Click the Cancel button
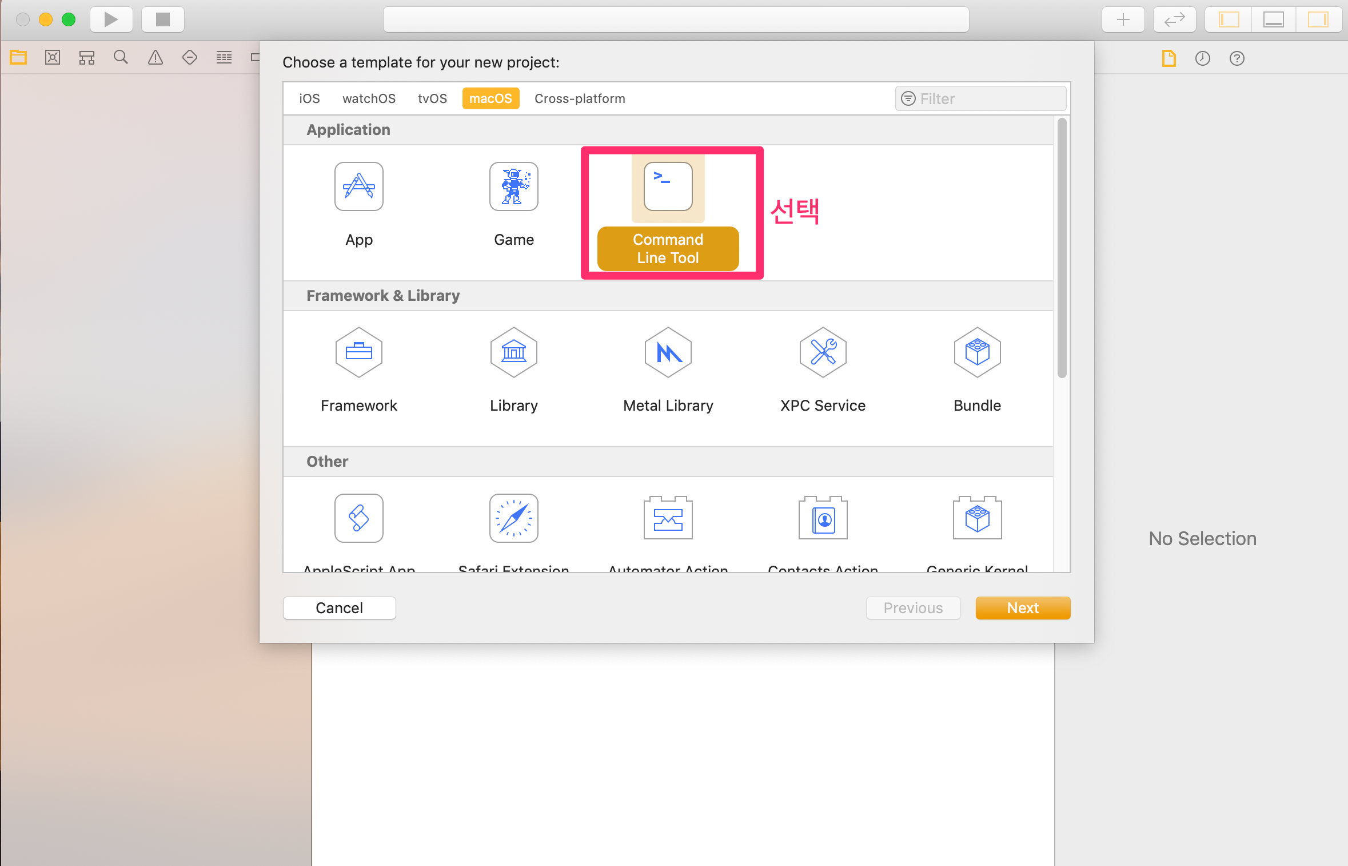This screenshot has height=866, width=1348. tap(339, 608)
